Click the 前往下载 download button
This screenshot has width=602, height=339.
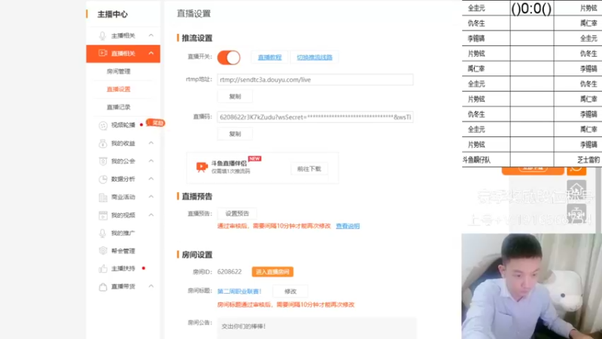pos(309,169)
